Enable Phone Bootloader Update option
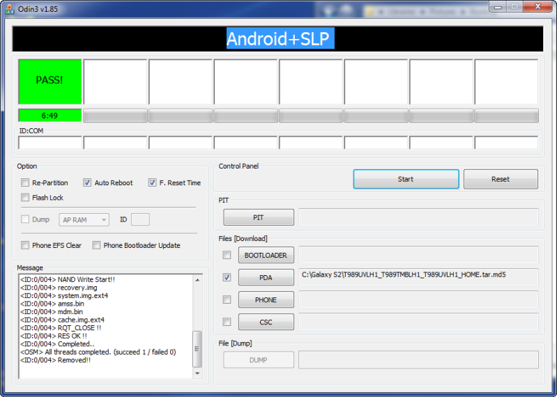Image resolution: width=557 pixels, height=397 pixels. point(96,245)
